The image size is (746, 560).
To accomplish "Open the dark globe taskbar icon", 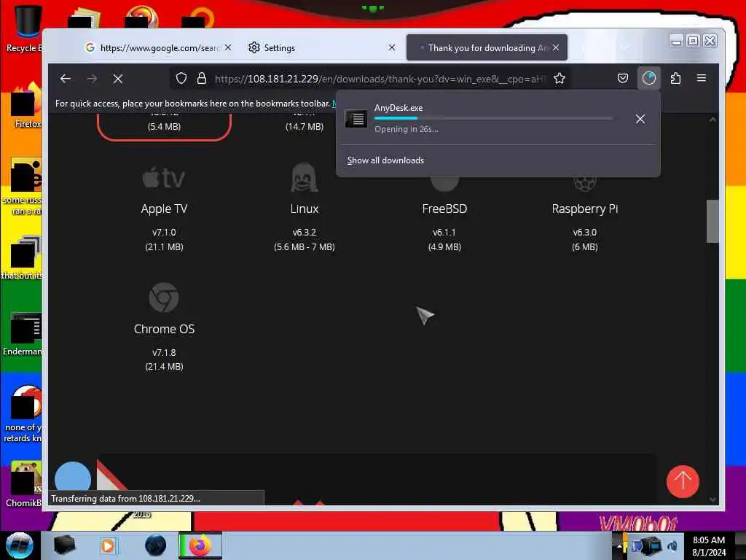I will [x=156, y=545].
